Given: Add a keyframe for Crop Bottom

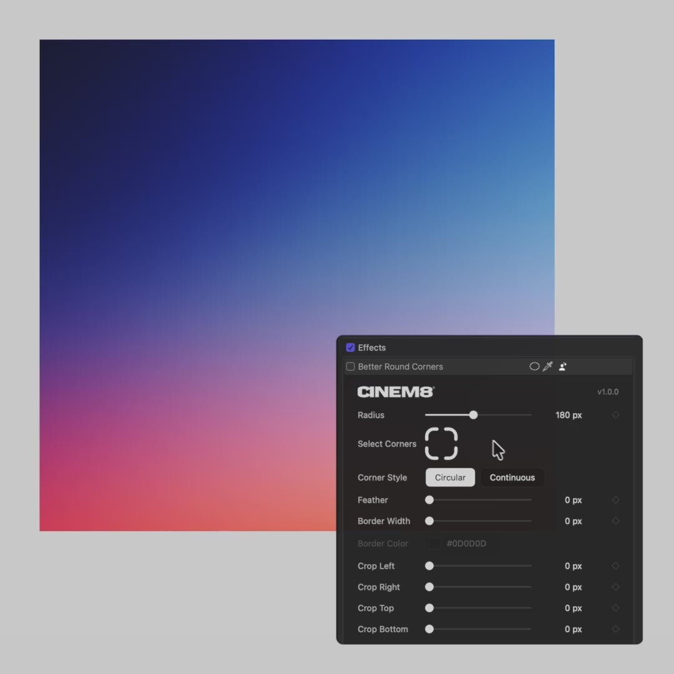Looking at the screenshot, I should (615, 629).
